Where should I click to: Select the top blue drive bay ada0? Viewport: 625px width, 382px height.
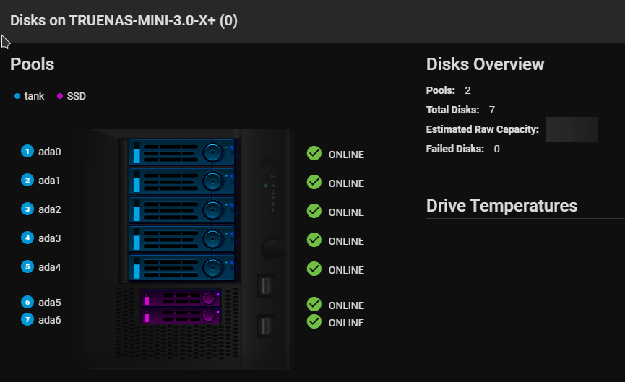(x=182, y=152)
